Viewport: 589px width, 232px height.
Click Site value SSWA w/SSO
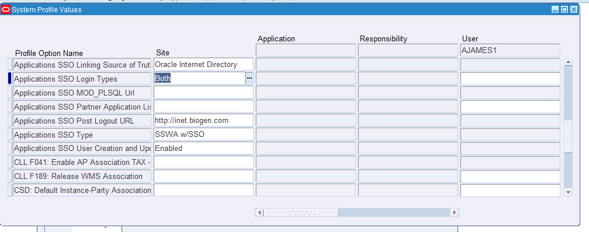tap(203, 135)
